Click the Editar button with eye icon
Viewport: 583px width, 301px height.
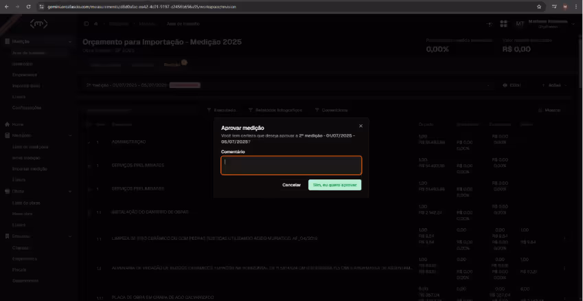[512, 85]
